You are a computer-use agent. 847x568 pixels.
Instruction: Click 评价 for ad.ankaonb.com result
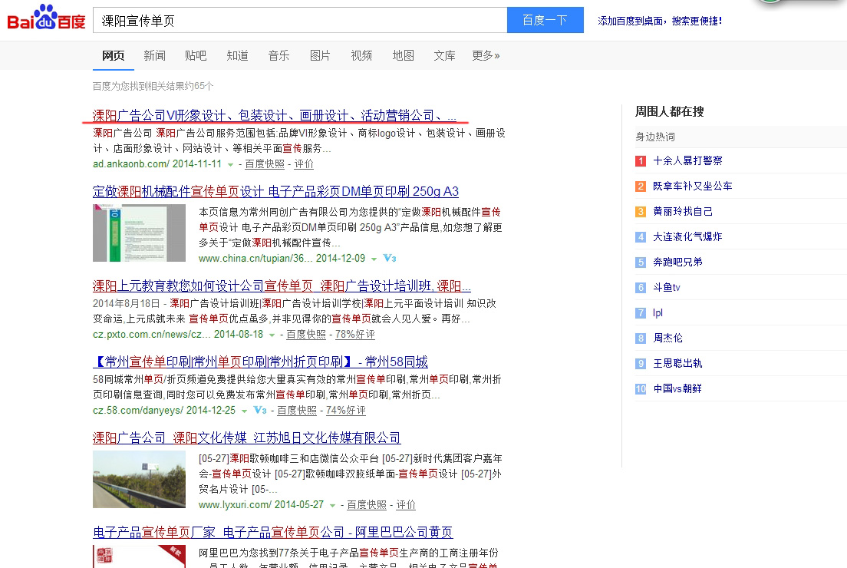click(304, 163)
